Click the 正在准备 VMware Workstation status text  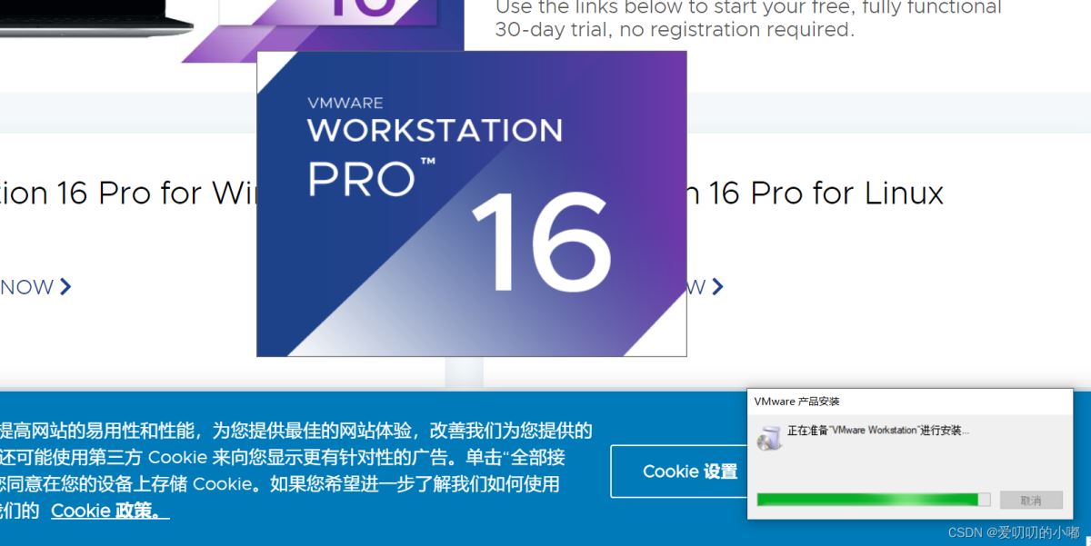point(878,431)
